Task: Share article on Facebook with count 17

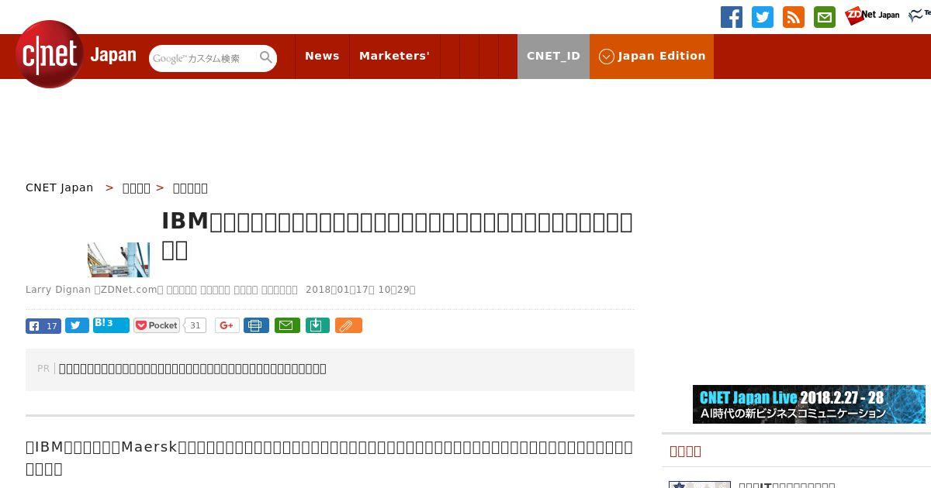Action: tap(43, 326)
